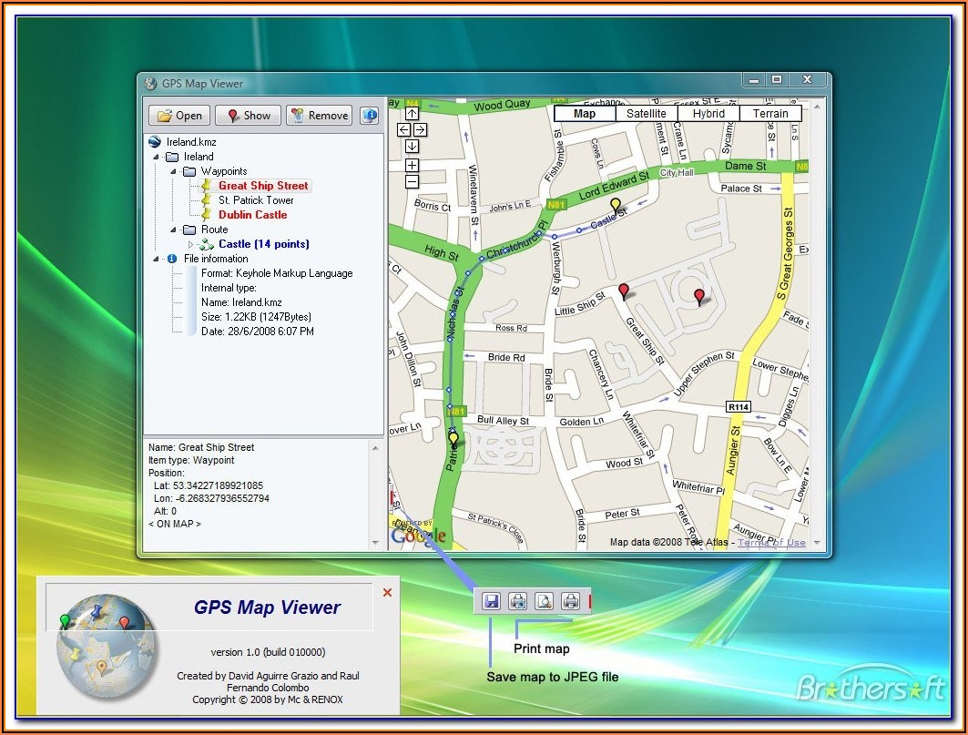
Task: Click the red marker near Great Ship St
Action: click(624, 291)
